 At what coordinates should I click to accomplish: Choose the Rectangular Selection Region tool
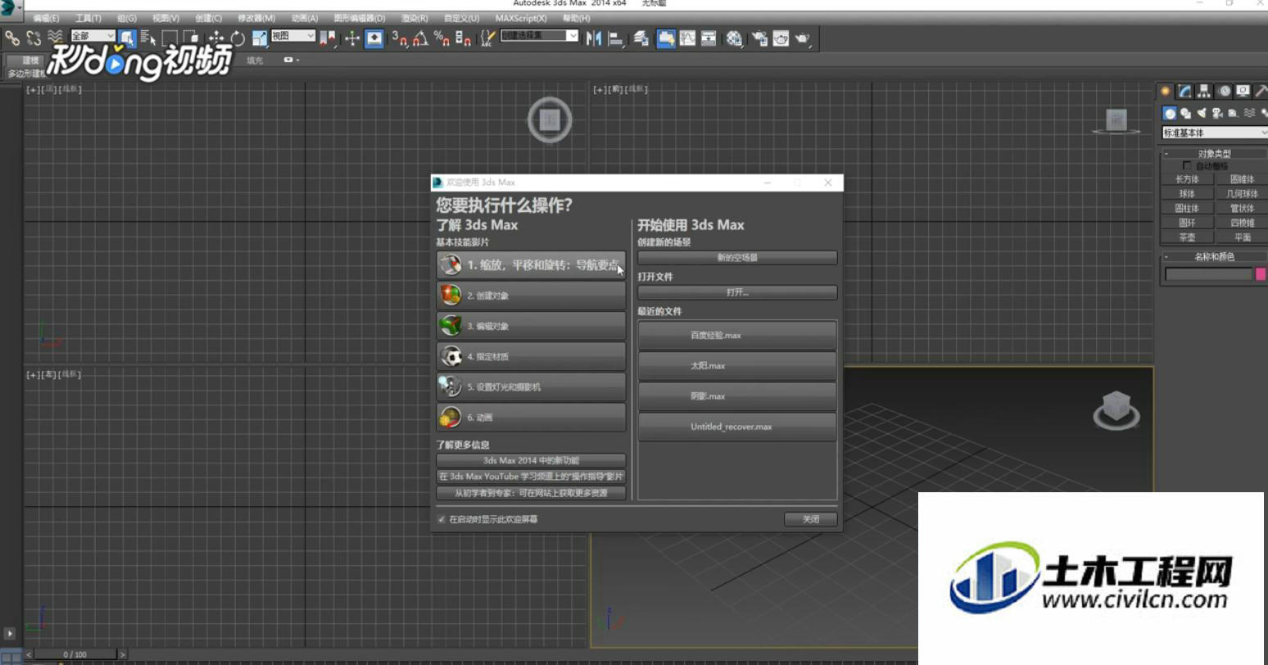(170, 38)
